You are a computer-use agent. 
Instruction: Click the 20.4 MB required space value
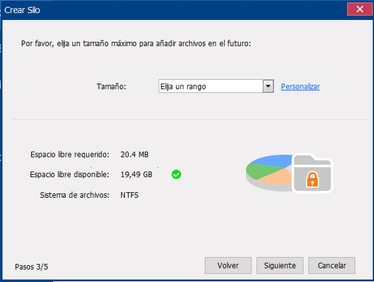134,155
